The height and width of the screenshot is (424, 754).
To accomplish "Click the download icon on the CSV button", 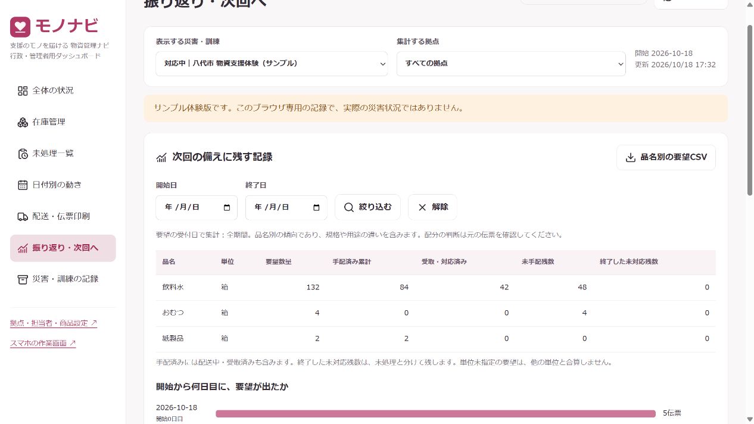I will coord(631,158).
